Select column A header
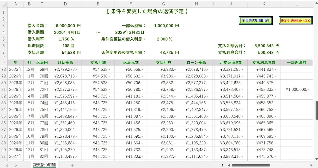This screenshot has height=168, width=318. tap(16, 4)
